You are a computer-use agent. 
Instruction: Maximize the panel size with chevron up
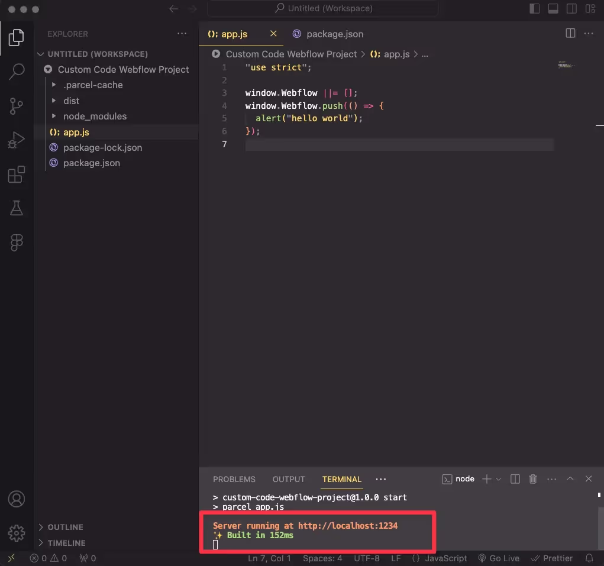[570, 479]
